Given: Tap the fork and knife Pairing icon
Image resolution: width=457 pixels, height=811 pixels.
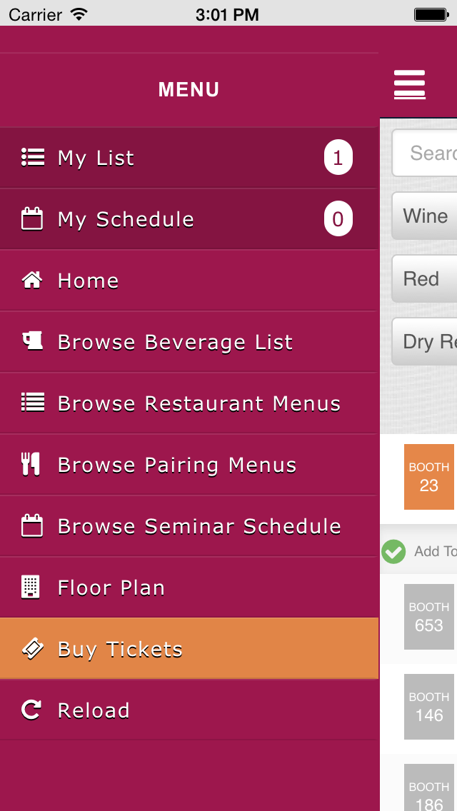Looking at the screenshot, I should point(31,465).
